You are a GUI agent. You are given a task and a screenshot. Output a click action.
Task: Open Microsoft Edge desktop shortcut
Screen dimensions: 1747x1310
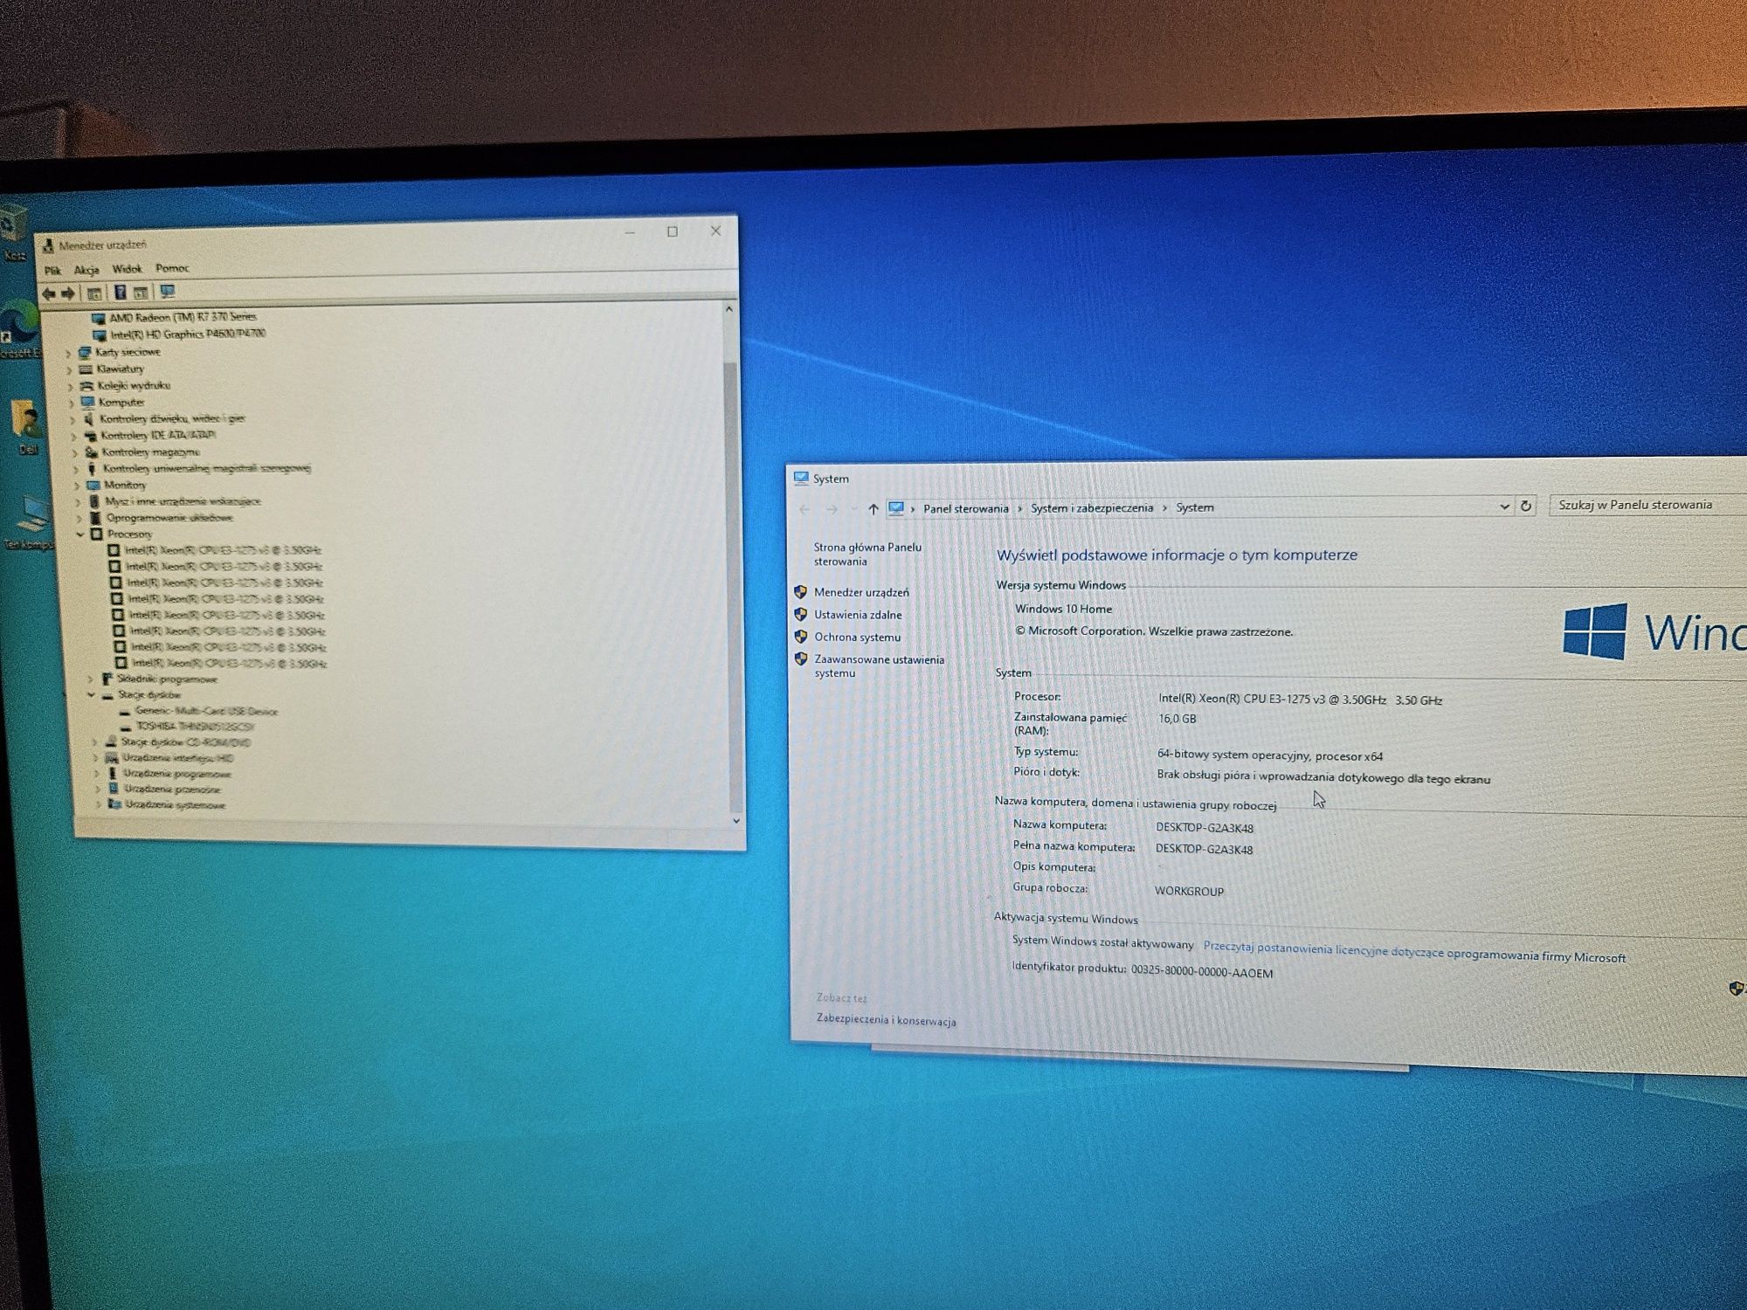[x=19, y=330]
